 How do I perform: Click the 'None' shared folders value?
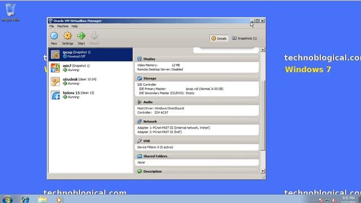click(x=141, y=162)
